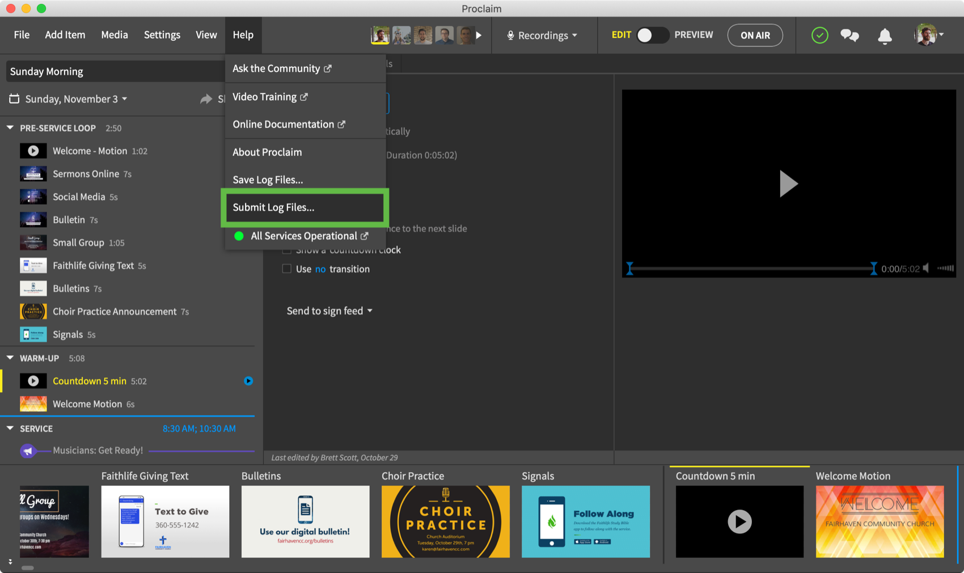964x573 pixels.
Task: Click the 8:30 AM; 10:30 AM service times
Action: [199, 428]
